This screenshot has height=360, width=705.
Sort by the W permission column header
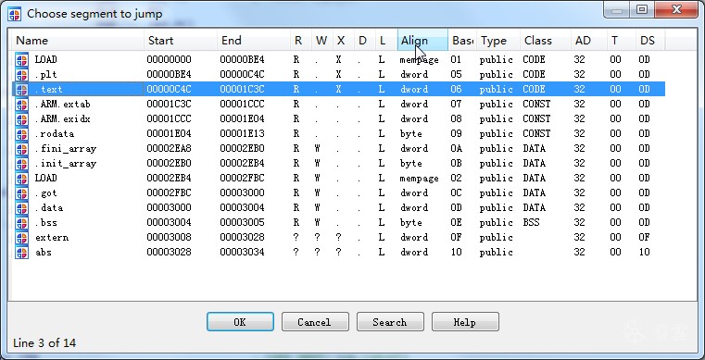click(321, 41)
